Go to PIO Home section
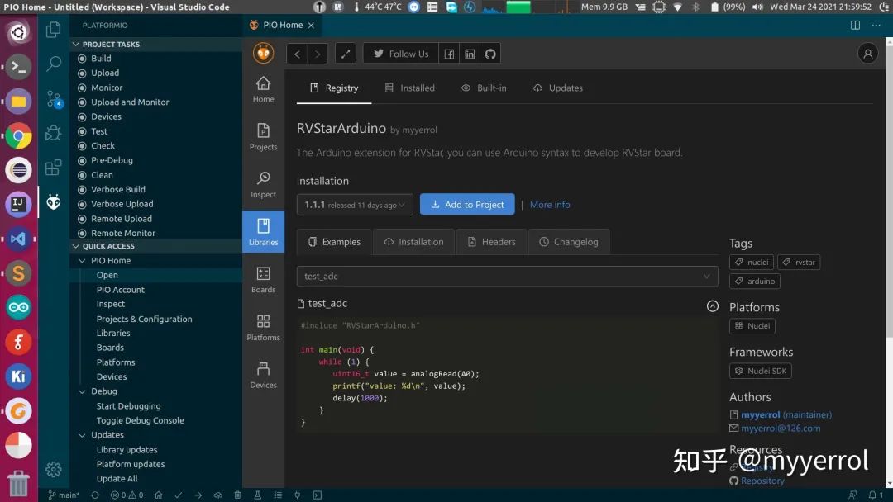893x502 pixels. (263, 90)
